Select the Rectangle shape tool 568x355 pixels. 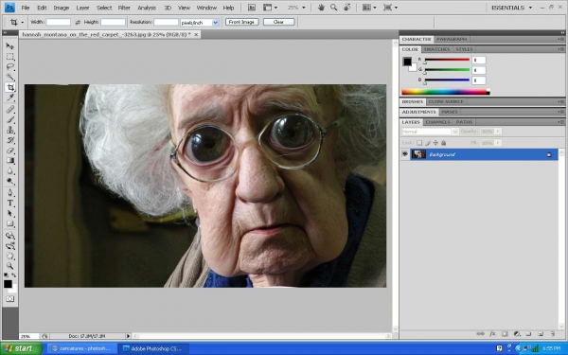(9, 223)
